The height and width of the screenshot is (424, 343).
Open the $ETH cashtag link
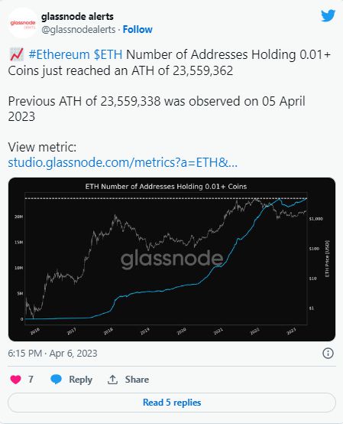pyautogui.click(x=108, y=54)
